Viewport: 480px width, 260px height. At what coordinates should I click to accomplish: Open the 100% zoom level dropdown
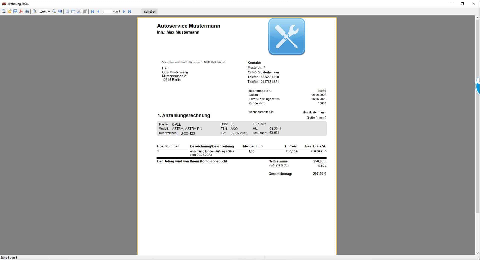coord(49,12)
